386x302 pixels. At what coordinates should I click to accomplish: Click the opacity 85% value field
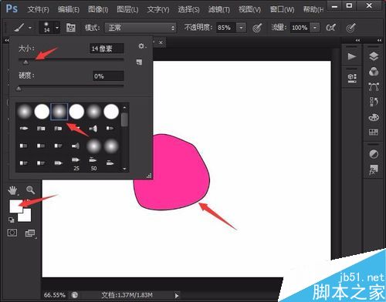tap(226, 28)
